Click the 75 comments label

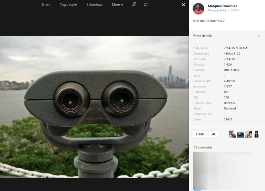(203, 147)
